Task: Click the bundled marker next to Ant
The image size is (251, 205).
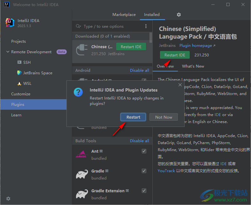Action: (x=101, y=151)
